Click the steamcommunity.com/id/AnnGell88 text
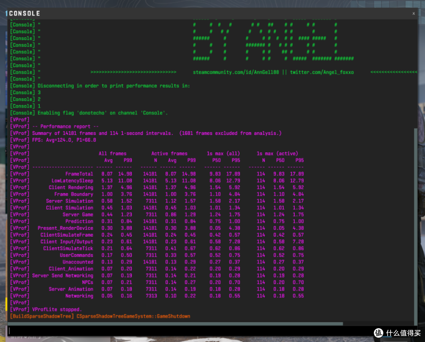The image size is (425, 342). [x=236, y=72]
